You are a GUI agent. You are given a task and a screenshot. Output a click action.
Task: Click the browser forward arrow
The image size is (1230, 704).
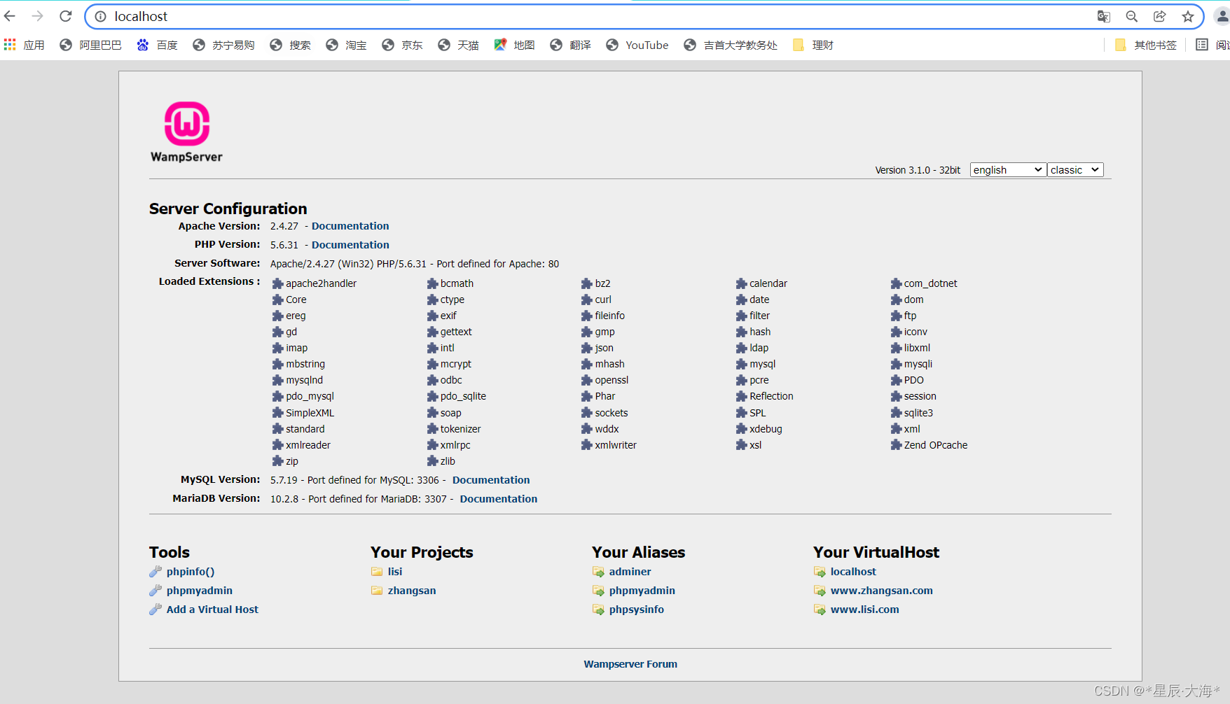[x=38, y=16]
